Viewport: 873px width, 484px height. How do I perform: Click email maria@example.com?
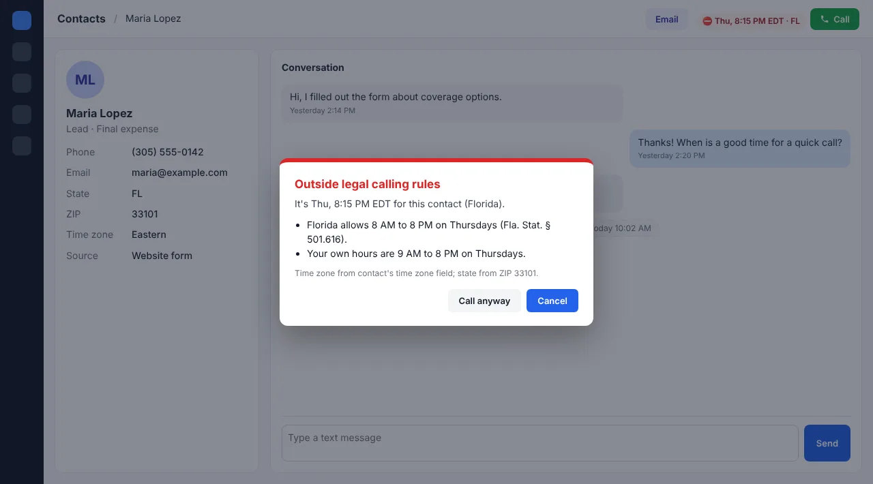click(179, 172)
